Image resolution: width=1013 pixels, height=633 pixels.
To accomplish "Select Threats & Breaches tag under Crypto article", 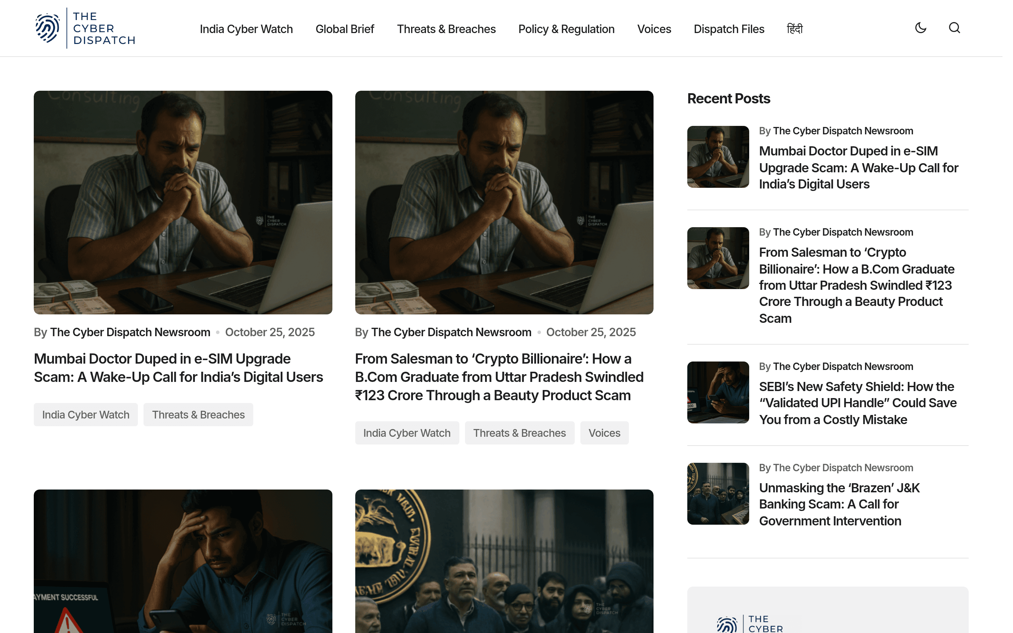I will pyautogui.click(x=520, y=433).
